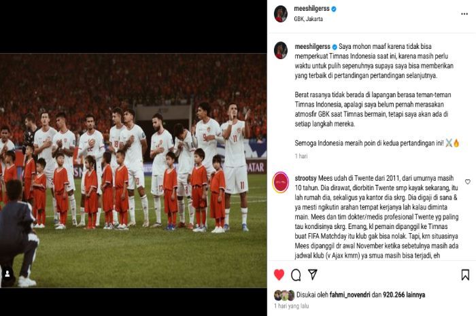View the 920.266 lainnya likes list
Screen dimensions: 476x316
[404, 294]
